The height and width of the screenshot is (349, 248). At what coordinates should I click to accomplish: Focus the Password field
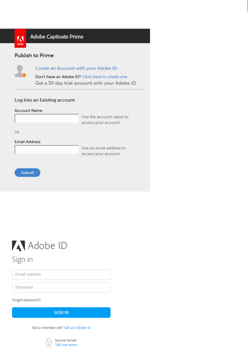(61, 287)
